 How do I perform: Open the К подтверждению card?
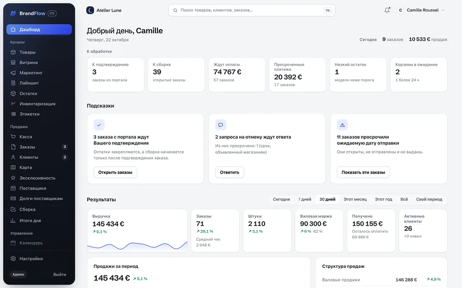(115, 75)
